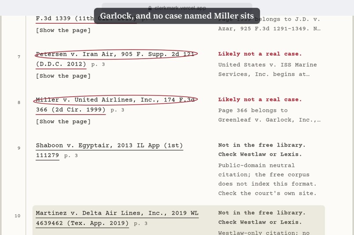Click the 'p. 3' page reference beside Martinez
The height and width of the screenshot is (235, 354).
(x=141, y=224)
